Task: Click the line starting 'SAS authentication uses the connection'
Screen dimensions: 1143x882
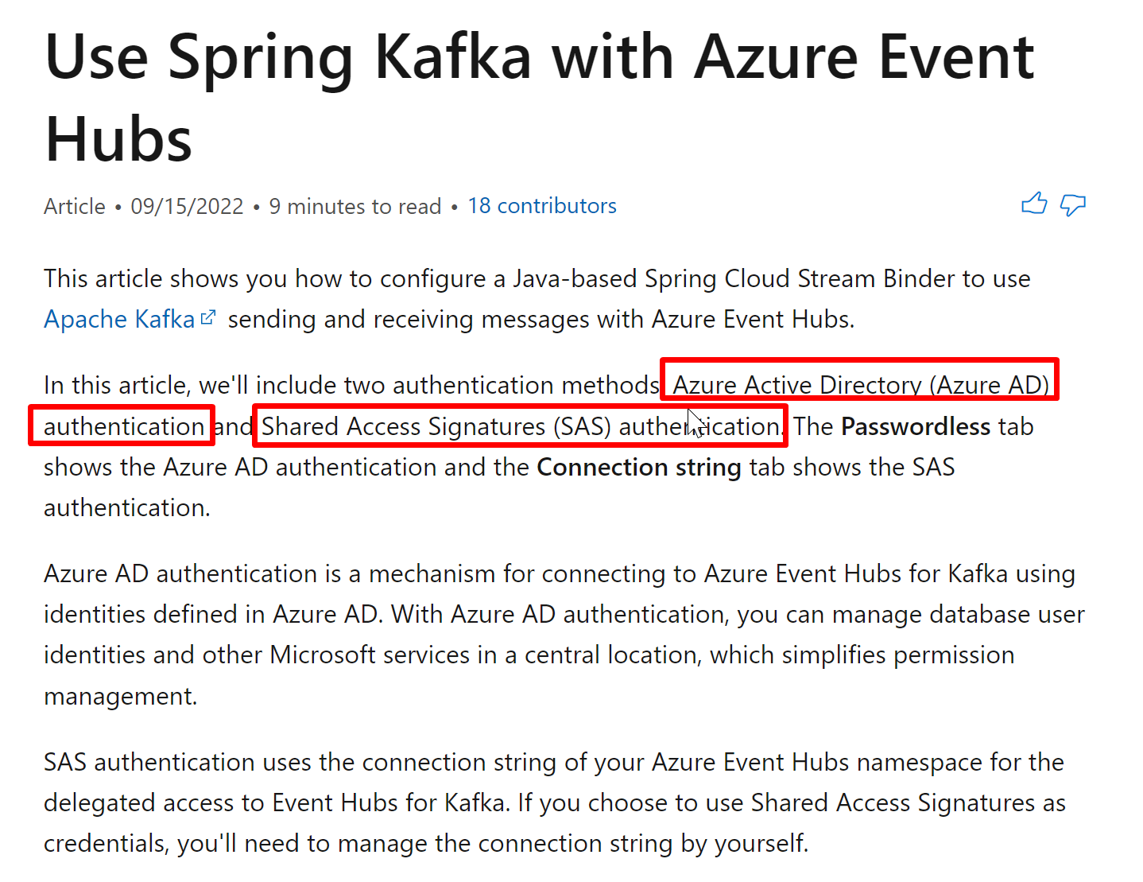Action: coord(554,762)
